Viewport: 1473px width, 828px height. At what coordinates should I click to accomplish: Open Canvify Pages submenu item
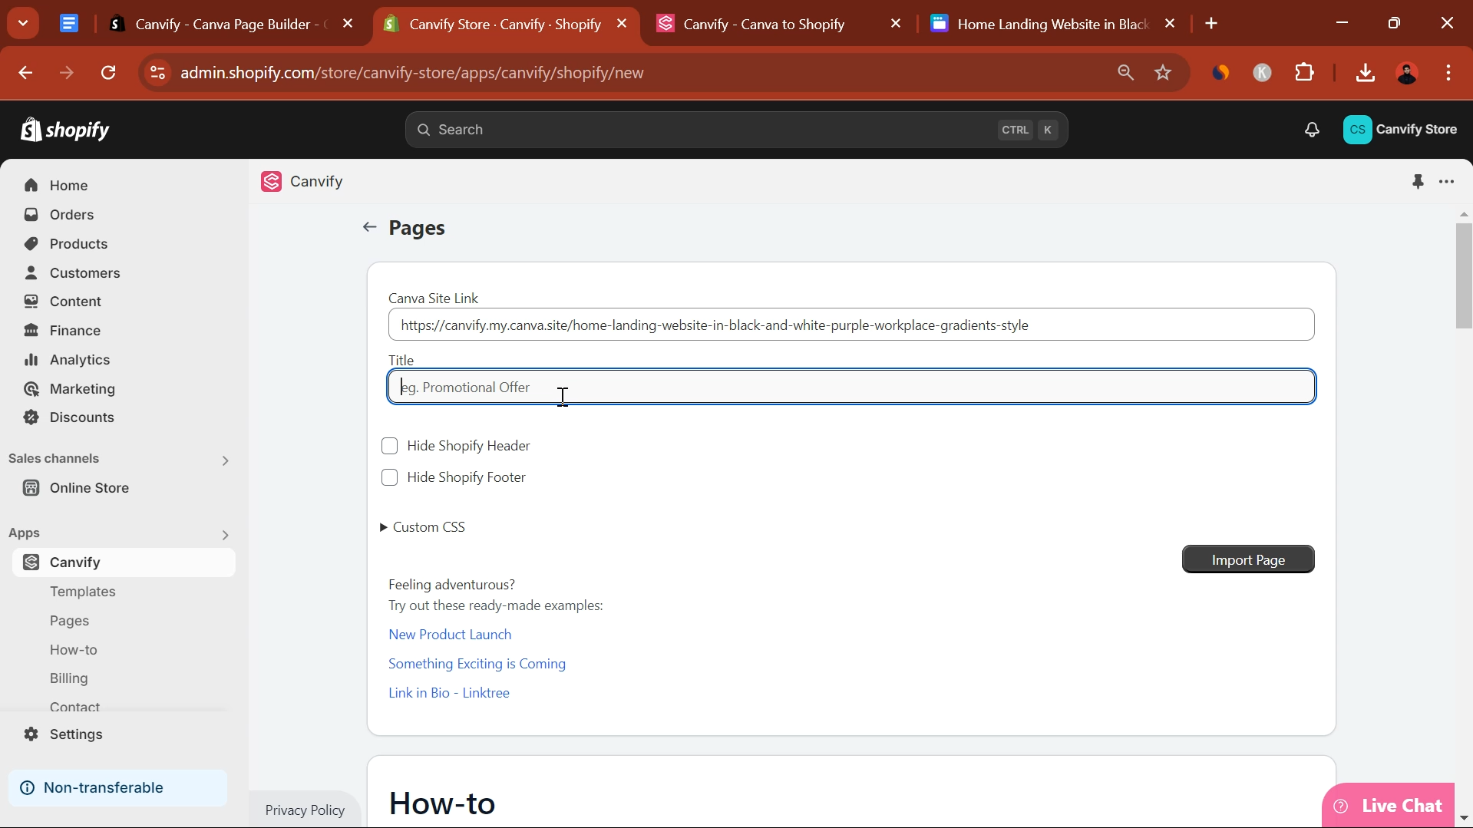pos(70,621)
